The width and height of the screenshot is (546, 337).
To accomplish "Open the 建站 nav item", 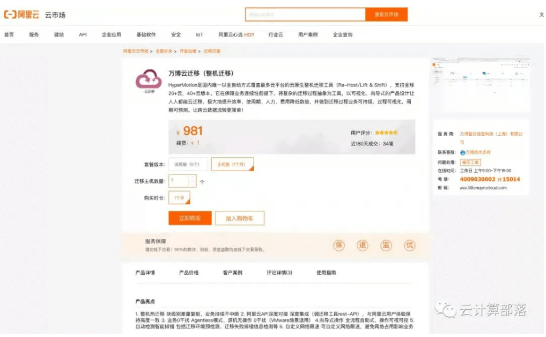I will pos(59,34).
